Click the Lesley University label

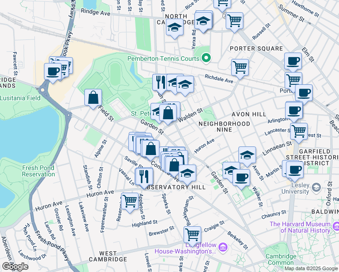(295, 188)
